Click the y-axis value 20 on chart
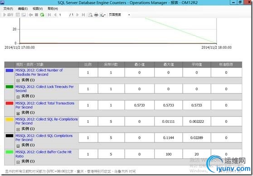Viewport: 253px width, 176px height. pyautogui.click(x=15, y=29)
